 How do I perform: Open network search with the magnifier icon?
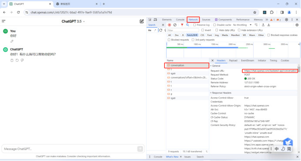point(187,25)
